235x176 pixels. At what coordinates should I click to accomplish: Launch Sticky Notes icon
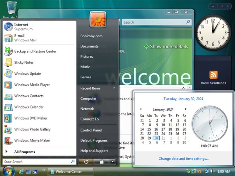[x=8, y=62]
